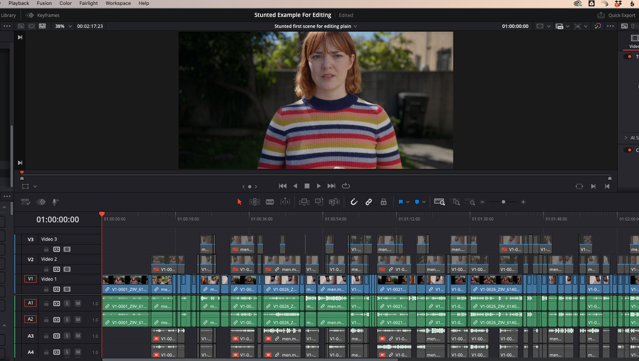Toggle Linked Selection with the chain icon
Viewport: 639px width, 361px height.
click(369, 202)
